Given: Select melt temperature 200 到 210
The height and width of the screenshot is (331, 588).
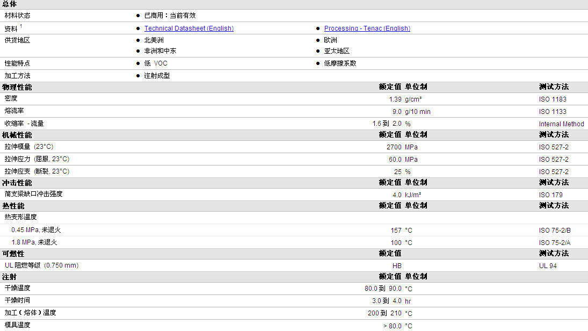Looking at the screenshot, I should coord(384,313).
